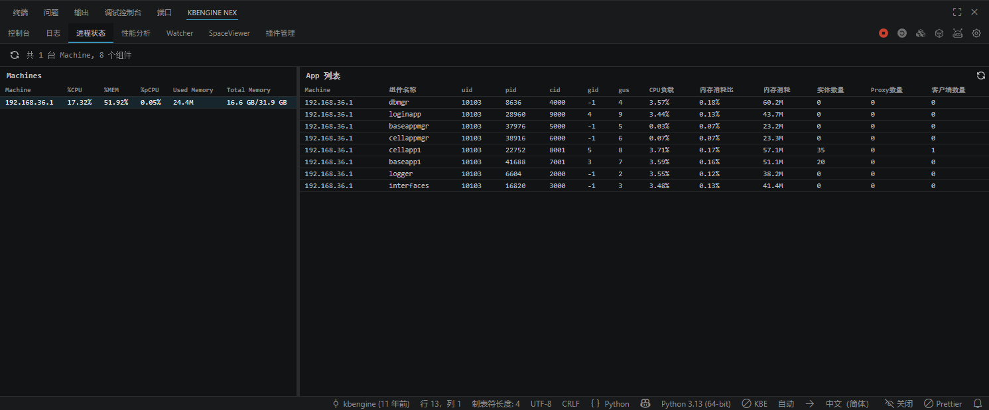Open the gear settings icon
The height and width of the screenshot is (410, 989).
[x=976, y=33]
